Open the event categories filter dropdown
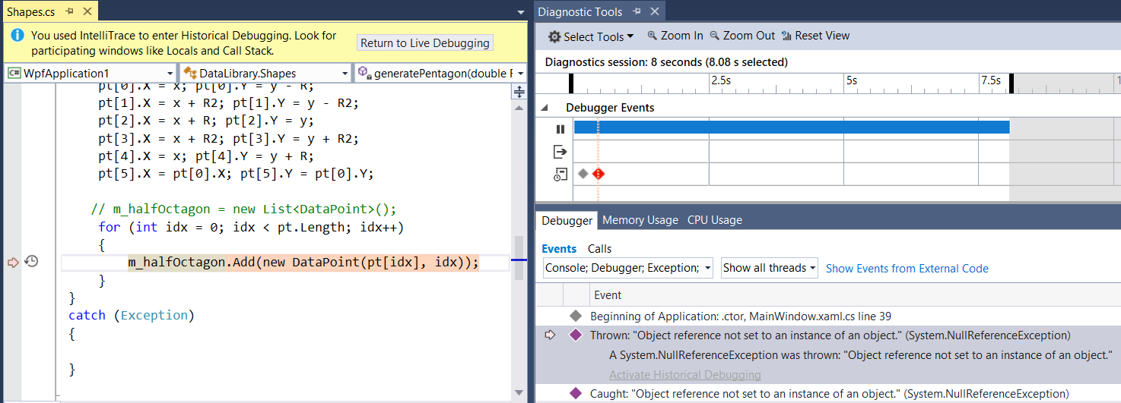 627,268
